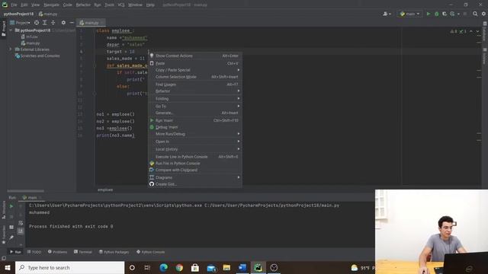Expand the Folding submenu
Image resolution: width=488 pixels, height=274 pixels.
(195, 98)
